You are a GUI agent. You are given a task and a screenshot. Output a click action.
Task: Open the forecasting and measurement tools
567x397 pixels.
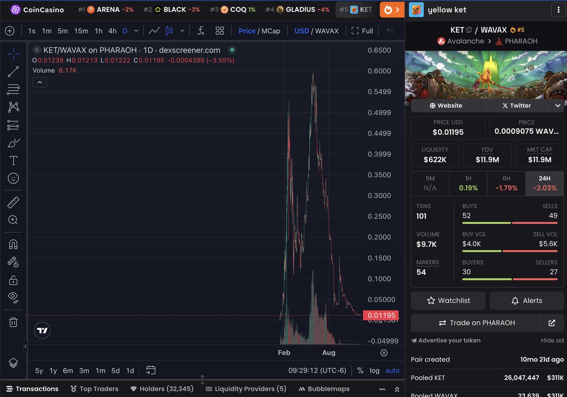point(13,125)
